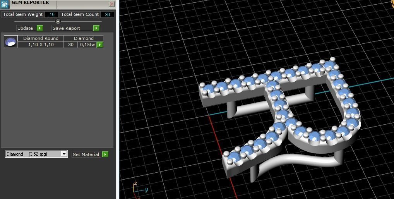Click the green arrow beside Save Report

[96, 28]
